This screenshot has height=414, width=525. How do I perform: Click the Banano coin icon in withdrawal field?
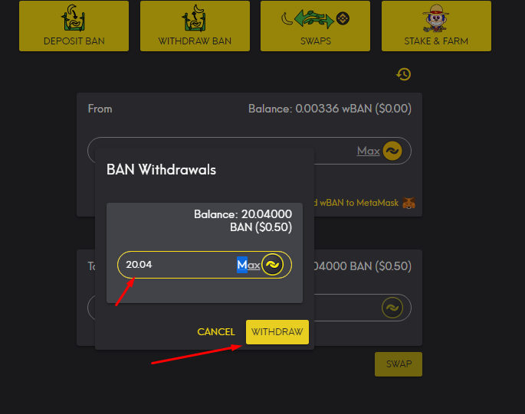point(273,265)
